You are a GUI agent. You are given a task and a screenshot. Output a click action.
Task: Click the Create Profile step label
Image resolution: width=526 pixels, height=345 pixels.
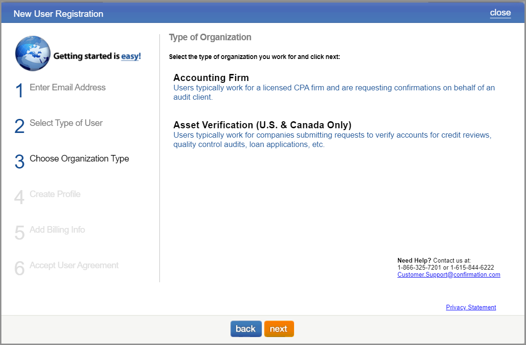[55, 194]
